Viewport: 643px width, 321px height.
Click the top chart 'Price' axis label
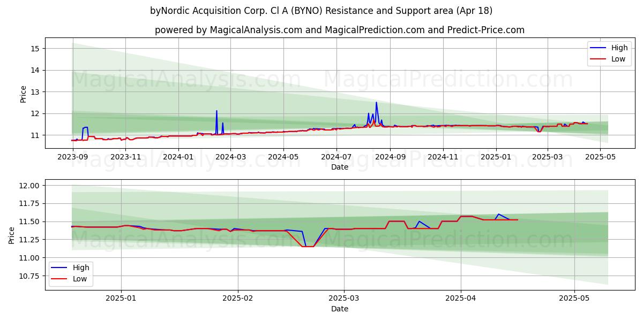23,93
